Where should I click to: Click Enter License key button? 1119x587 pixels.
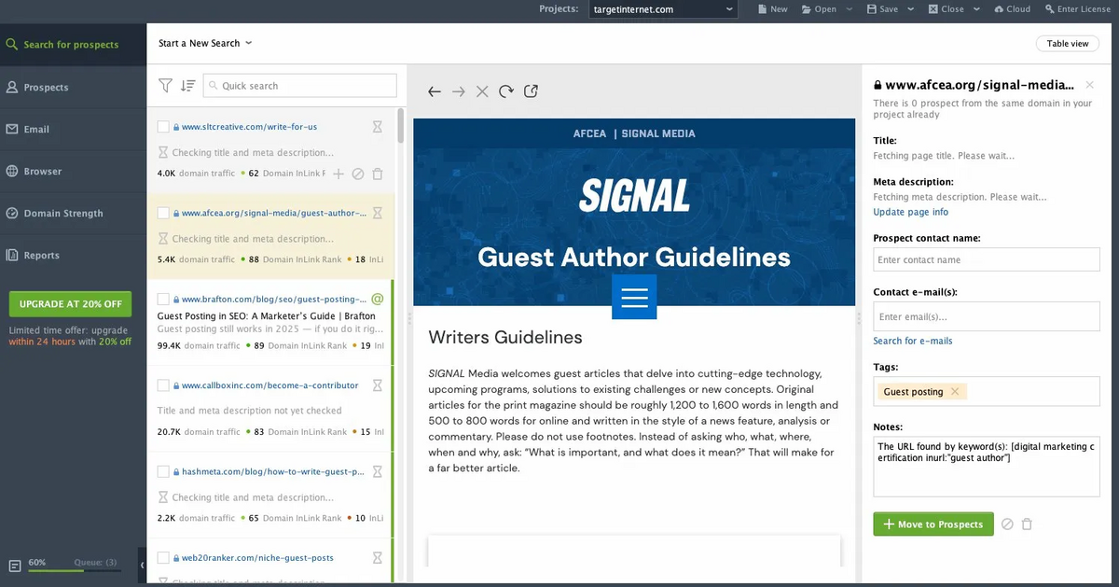coord(1078,9)
